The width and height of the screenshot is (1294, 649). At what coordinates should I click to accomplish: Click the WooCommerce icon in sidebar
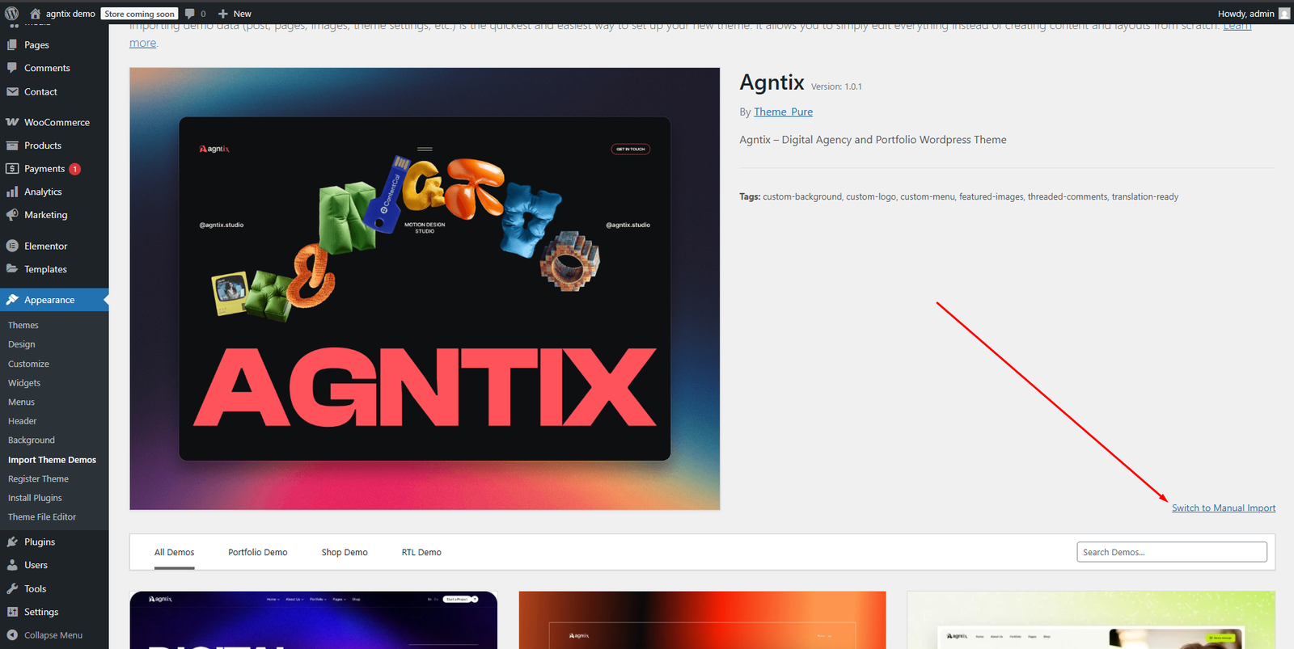point(12,122)
